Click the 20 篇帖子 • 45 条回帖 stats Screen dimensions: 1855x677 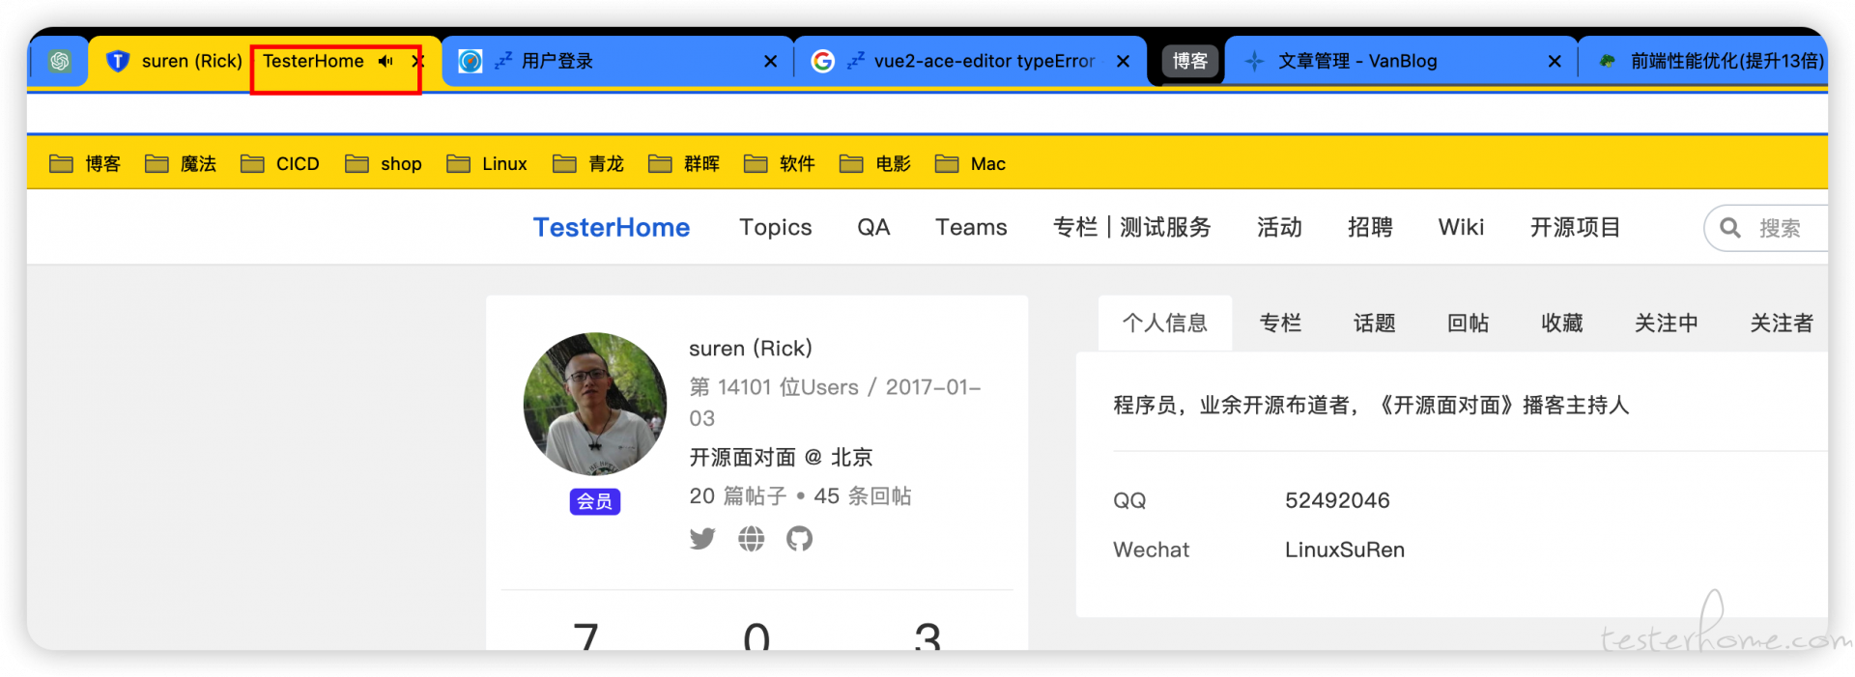(800, 495)
